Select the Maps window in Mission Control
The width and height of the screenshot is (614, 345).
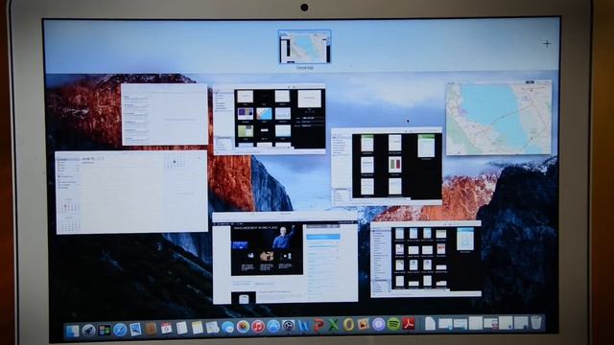499,117
